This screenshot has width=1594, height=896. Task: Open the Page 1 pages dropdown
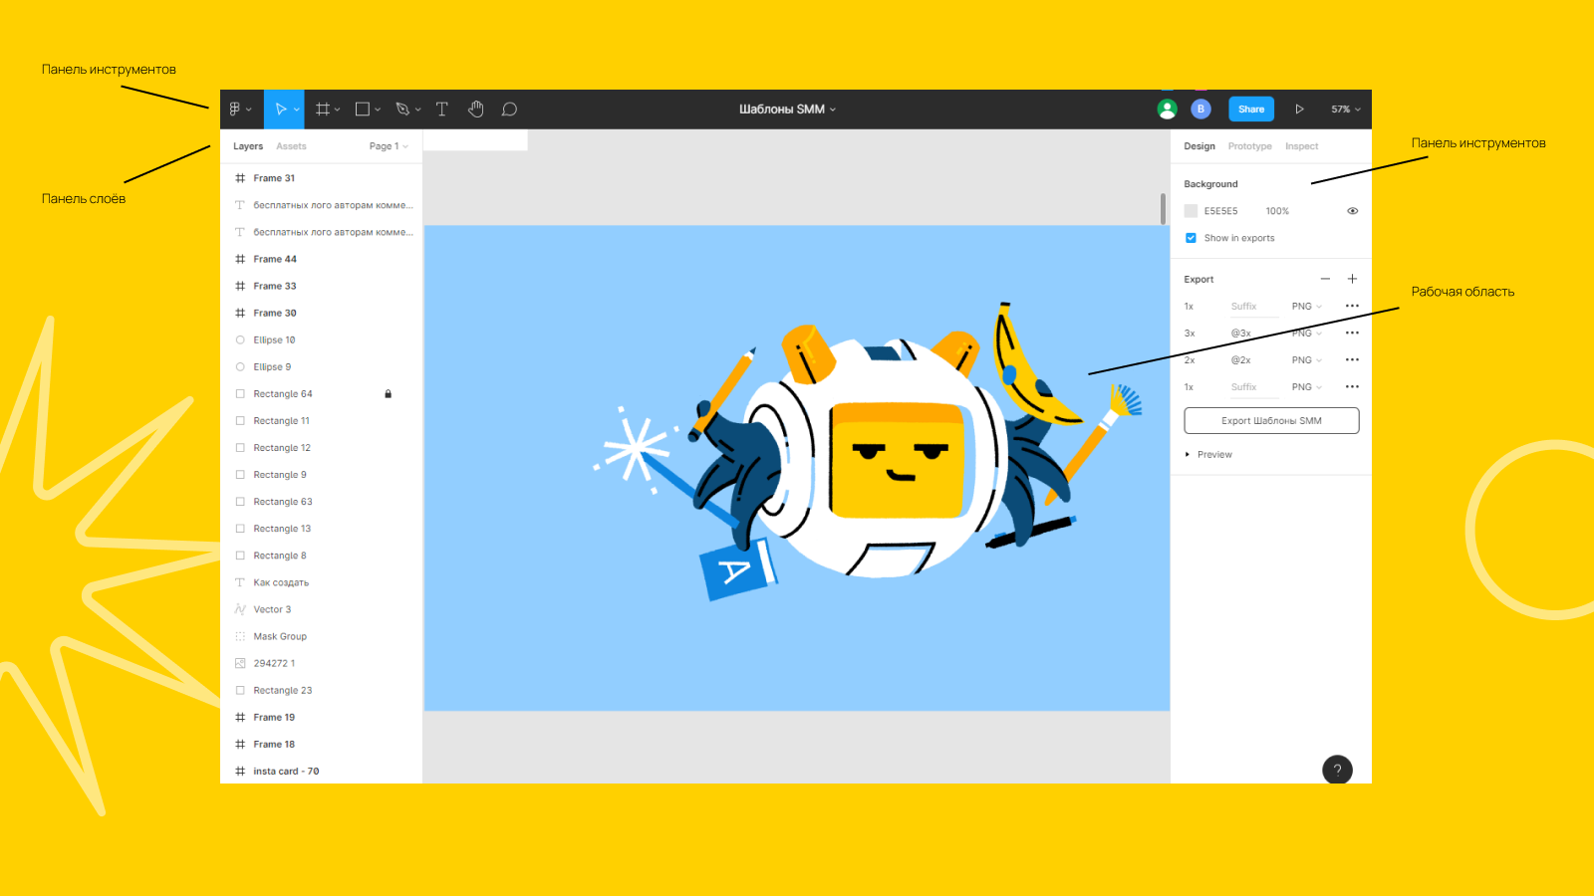click(388, 146)
